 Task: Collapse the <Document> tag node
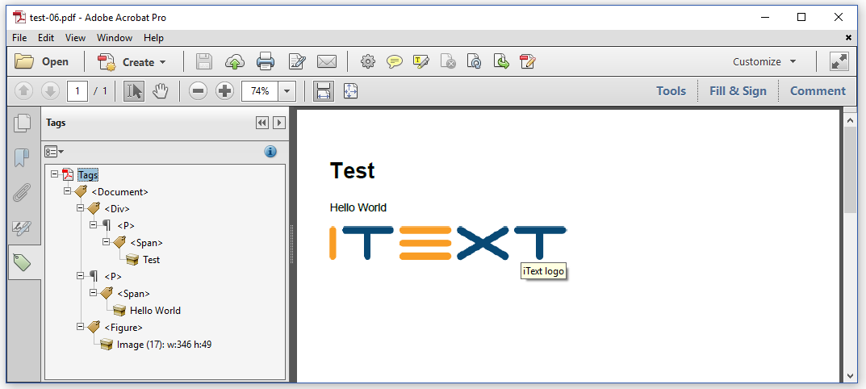(67, 191)
